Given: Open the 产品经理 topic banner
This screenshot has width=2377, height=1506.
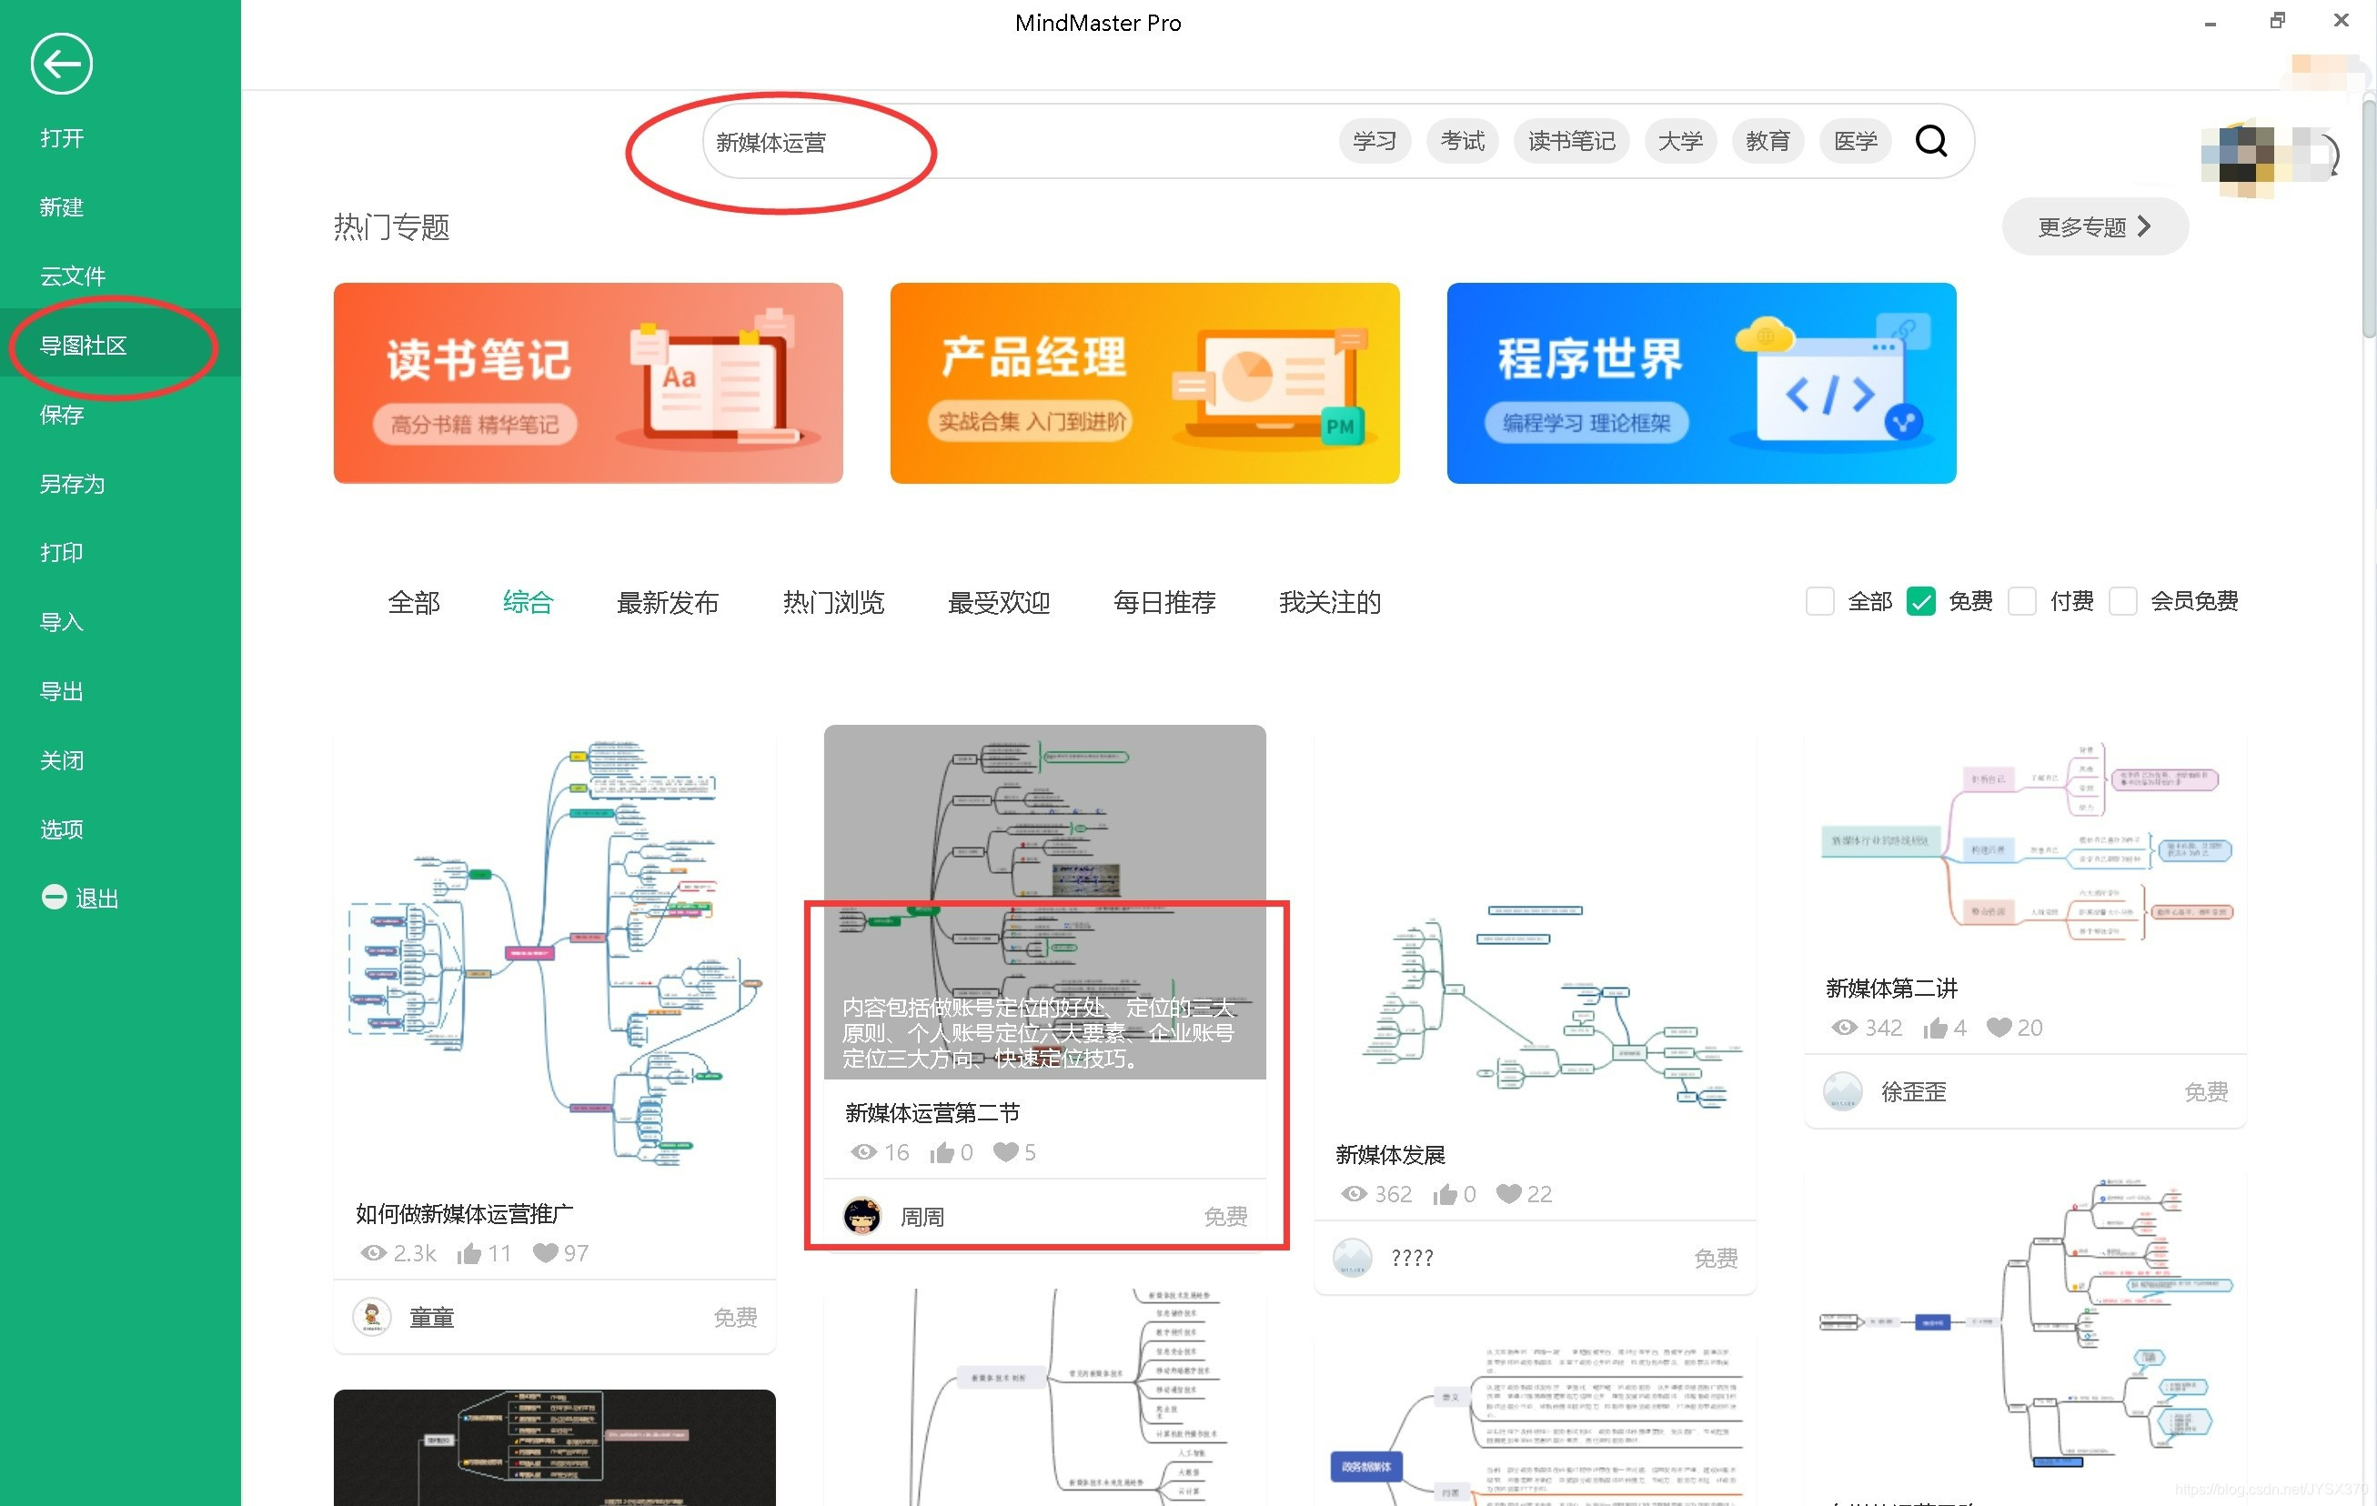Looking at the screenshot, I should tap(1144, 383).
